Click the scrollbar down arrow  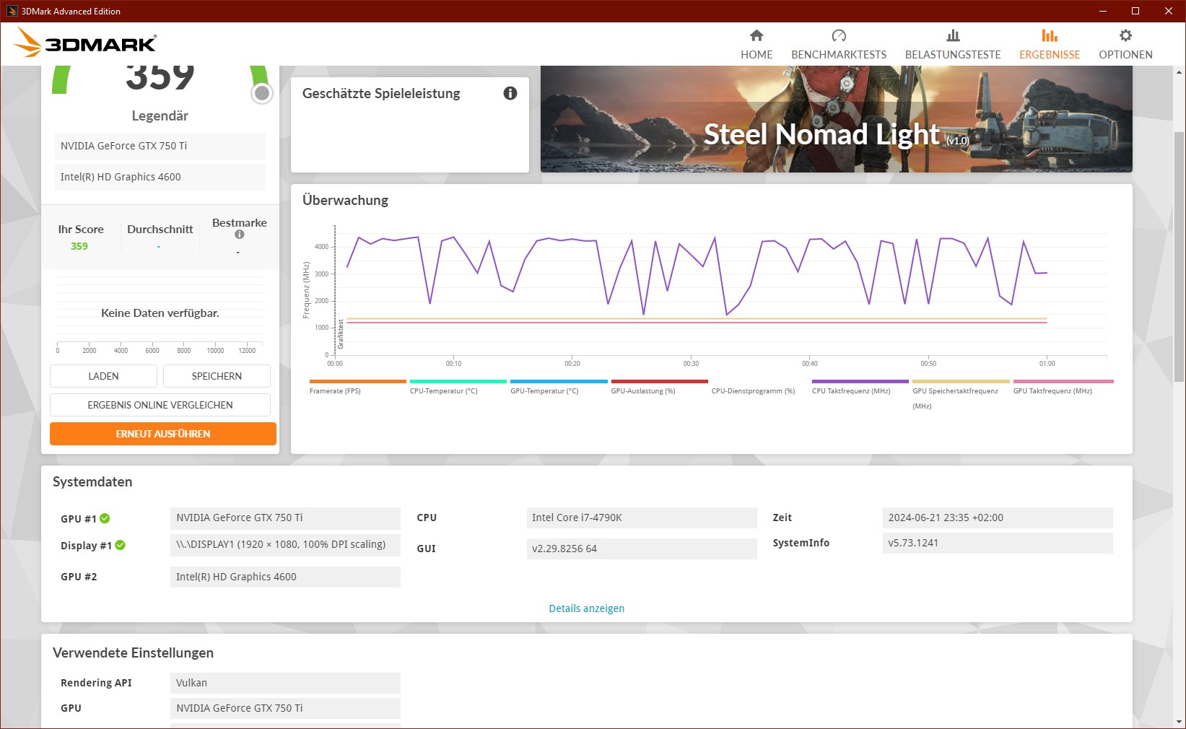pyautogui.click(x=1180, y=721)
